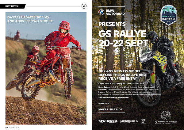Click the BMW roundel logo
This screenshot has width=184, height=130.
click(x=101, y=12)
